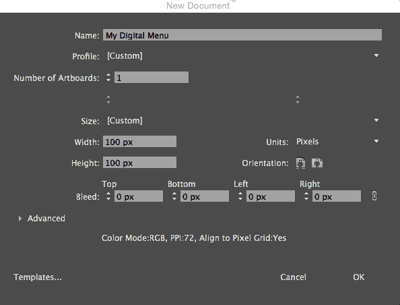Select portrait orientation icon
The width and height of the screenshot is (400, 305).
pyautogui.click(x=301, y=163)
